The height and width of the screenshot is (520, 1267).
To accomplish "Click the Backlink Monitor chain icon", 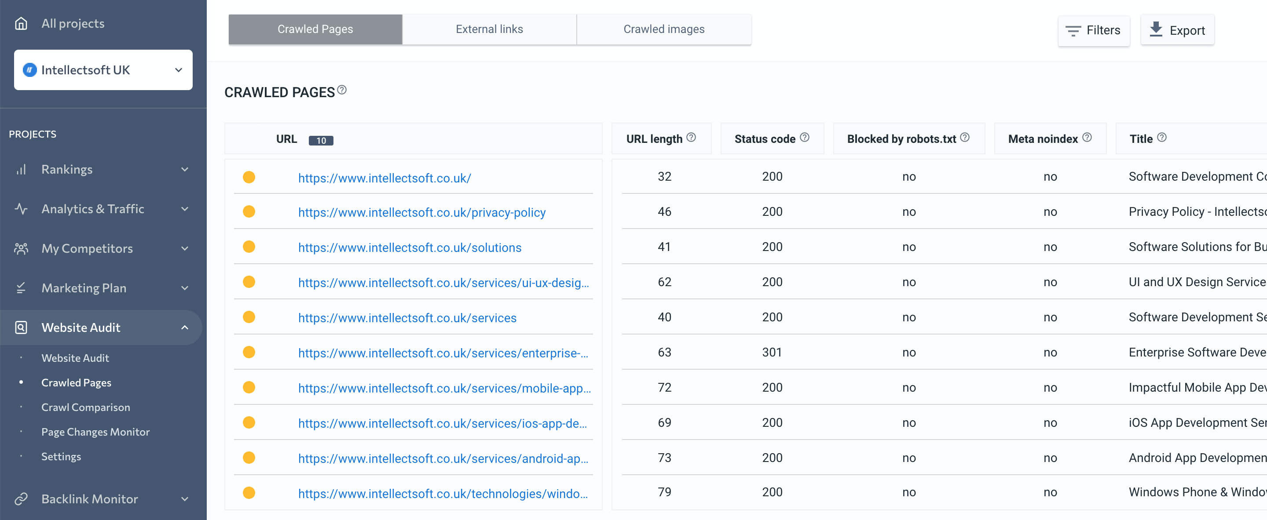I will pyautogui.click(x=21, y=499).
